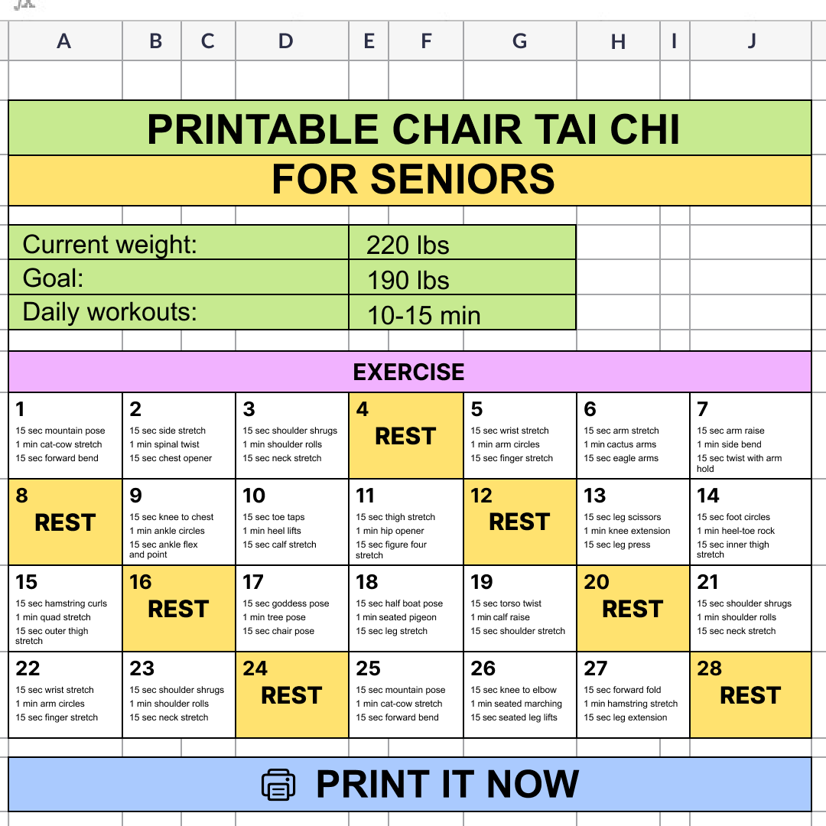Click the FOR SENIORS yellow title cell
Image resolution: width=826 pixels, height=826 pixels.
pos(410,180)
